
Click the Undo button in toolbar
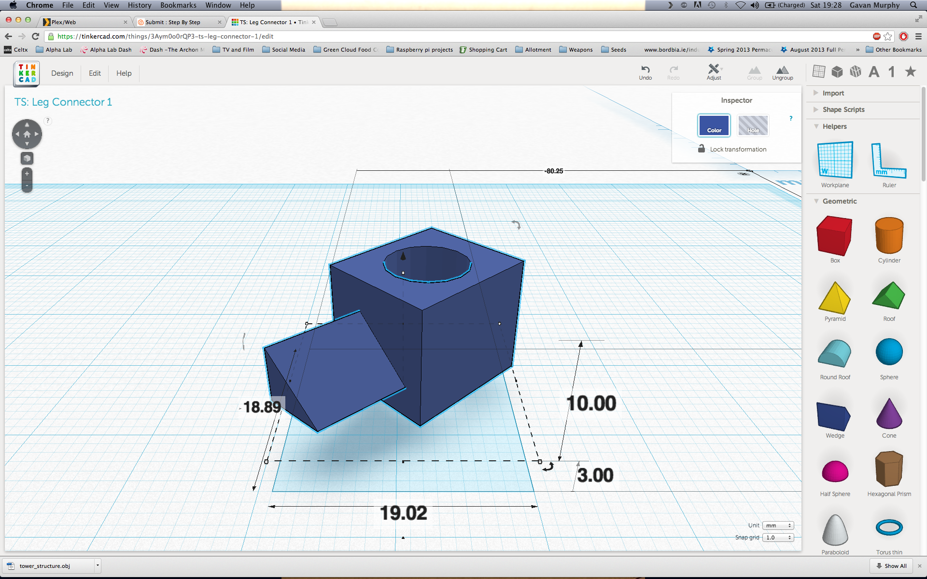(x=644, y=71)
